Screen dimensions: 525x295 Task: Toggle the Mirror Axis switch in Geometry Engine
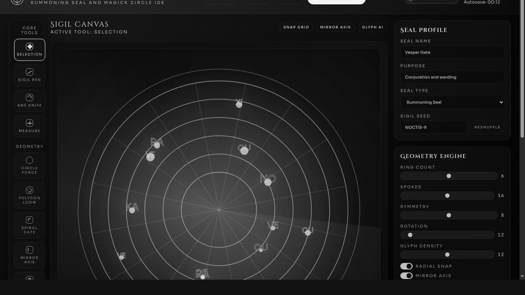(406, 276)
